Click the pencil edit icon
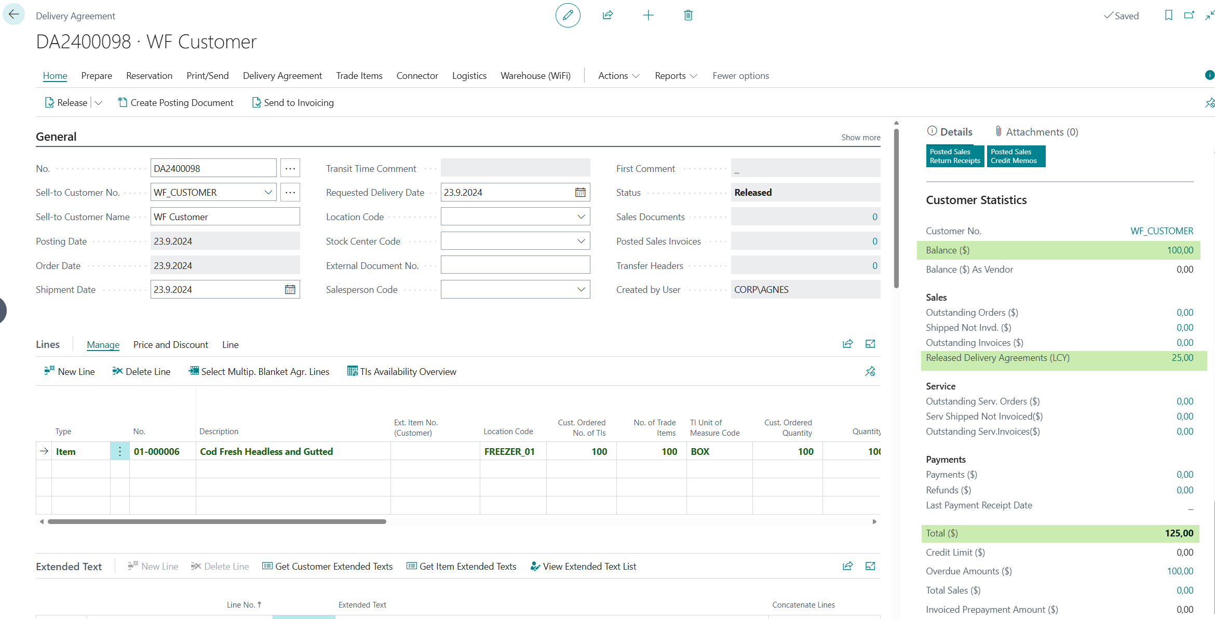The width and height of the screenshot is (1215, 619). 568,16
